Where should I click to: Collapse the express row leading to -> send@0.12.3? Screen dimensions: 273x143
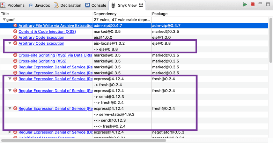click(x=10, y=90)
